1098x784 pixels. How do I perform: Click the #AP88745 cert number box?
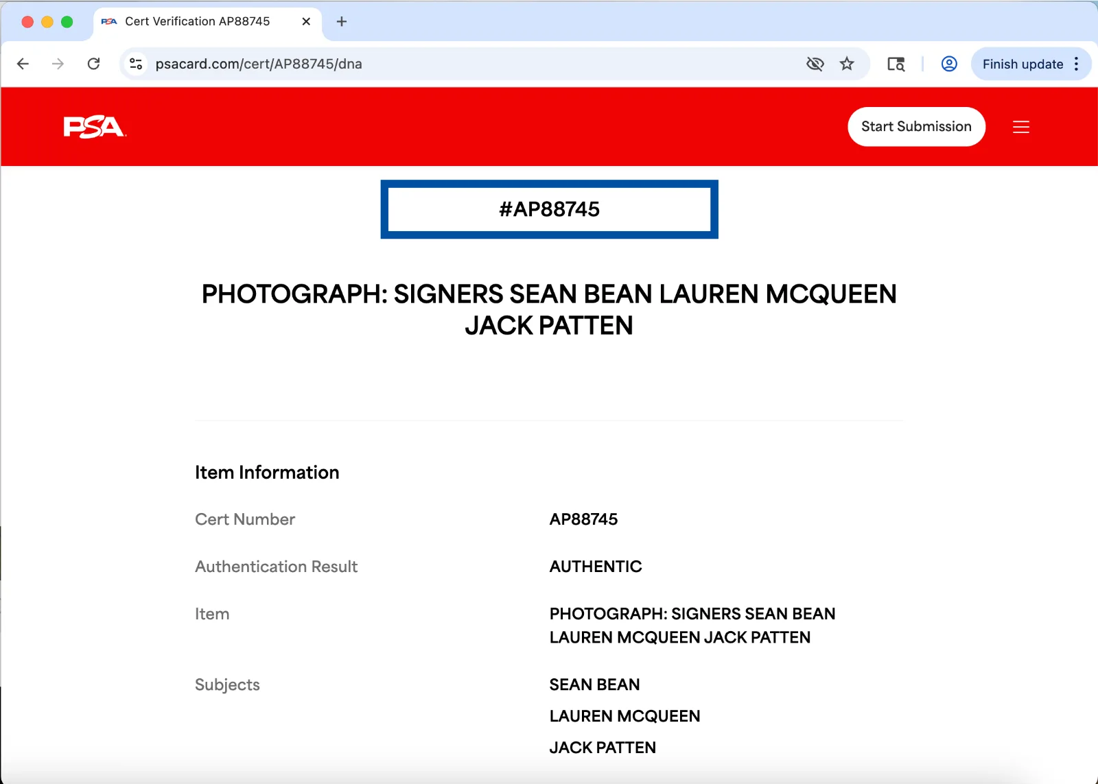coord(549,209)
